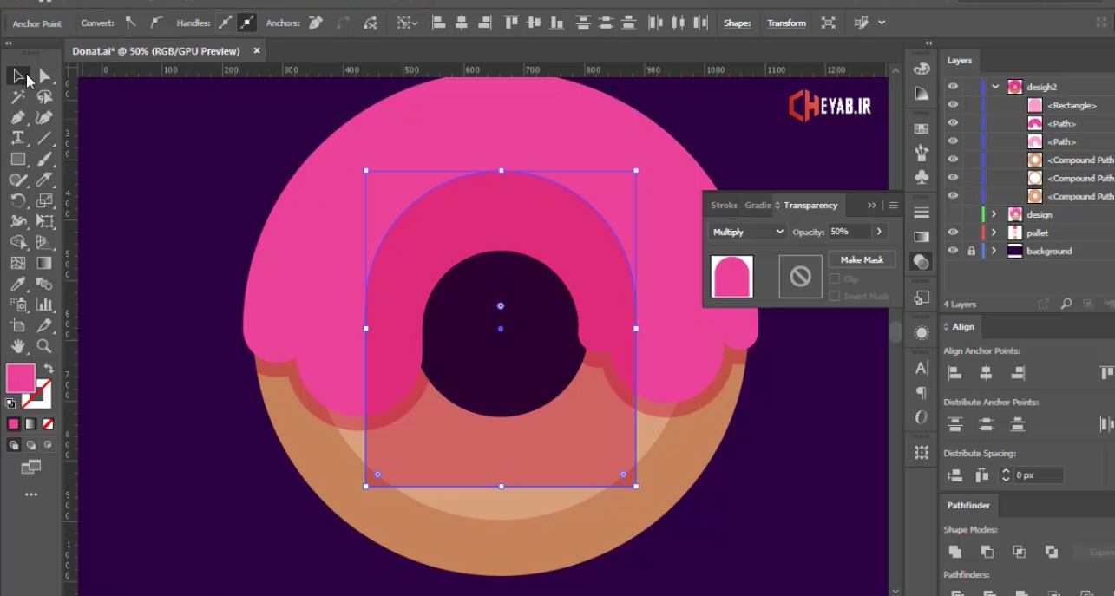Activate the Type tool

(x=17, y=138)
